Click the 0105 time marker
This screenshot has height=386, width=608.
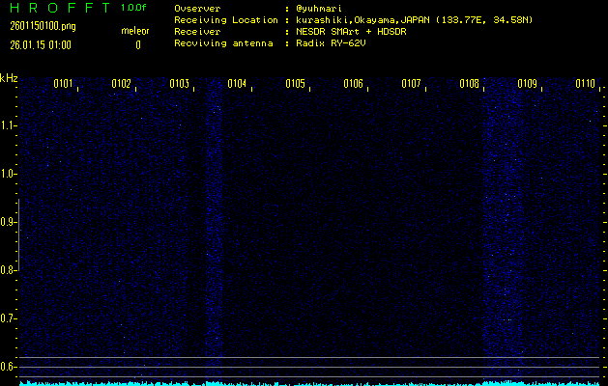tap(295, 84)
